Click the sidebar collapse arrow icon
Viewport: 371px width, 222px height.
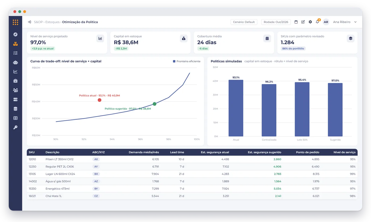(29, 22)
